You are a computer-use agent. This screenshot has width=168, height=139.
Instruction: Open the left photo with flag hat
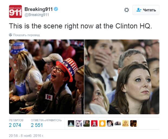pyautogui.click(x=47, y=77)
